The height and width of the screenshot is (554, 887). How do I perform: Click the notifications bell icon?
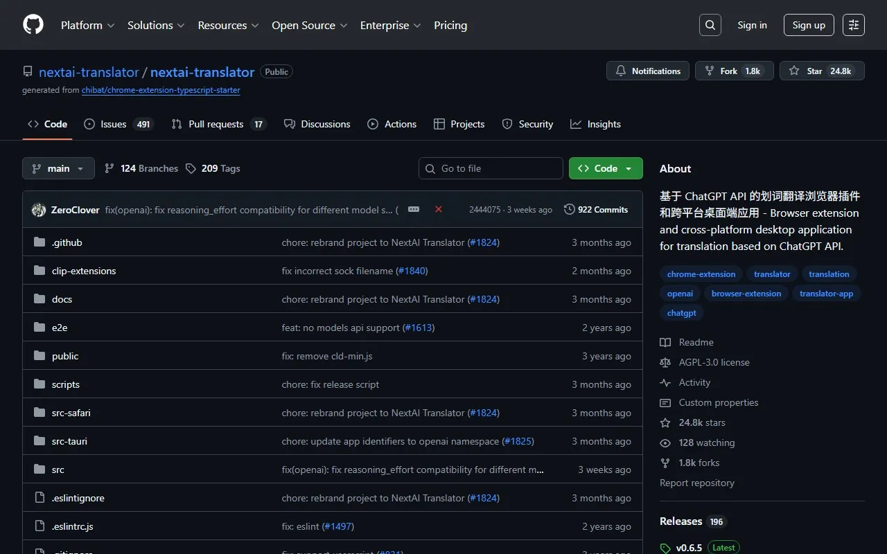click(x=621, y=70)
